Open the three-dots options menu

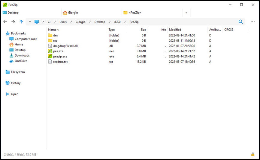click(x=252, y=22)
